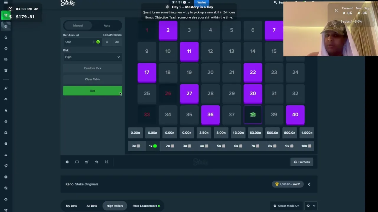Toggle Ghost Mode On button
Image resolution: width=378 pixels, height=212 pixels.
point(286,206)
